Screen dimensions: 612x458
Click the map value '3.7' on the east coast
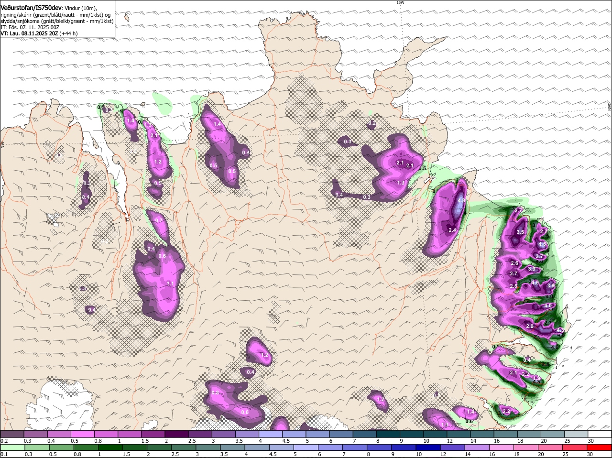539,257
